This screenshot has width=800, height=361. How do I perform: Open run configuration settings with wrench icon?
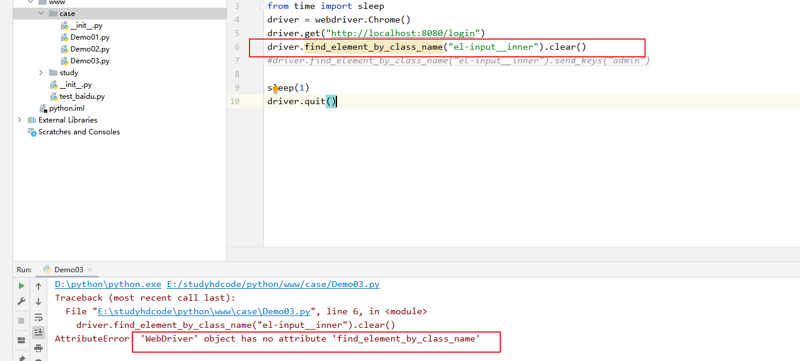click(x=21, y=299)
